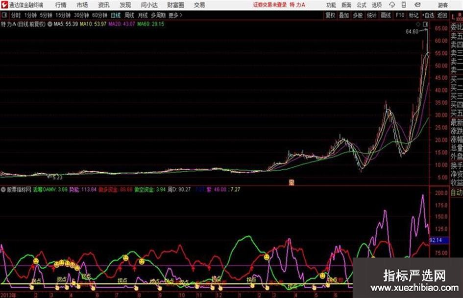The height and width of the screenshot is (298, 463).
Task: Click the 2013年 date axis label
Action: 8,295
